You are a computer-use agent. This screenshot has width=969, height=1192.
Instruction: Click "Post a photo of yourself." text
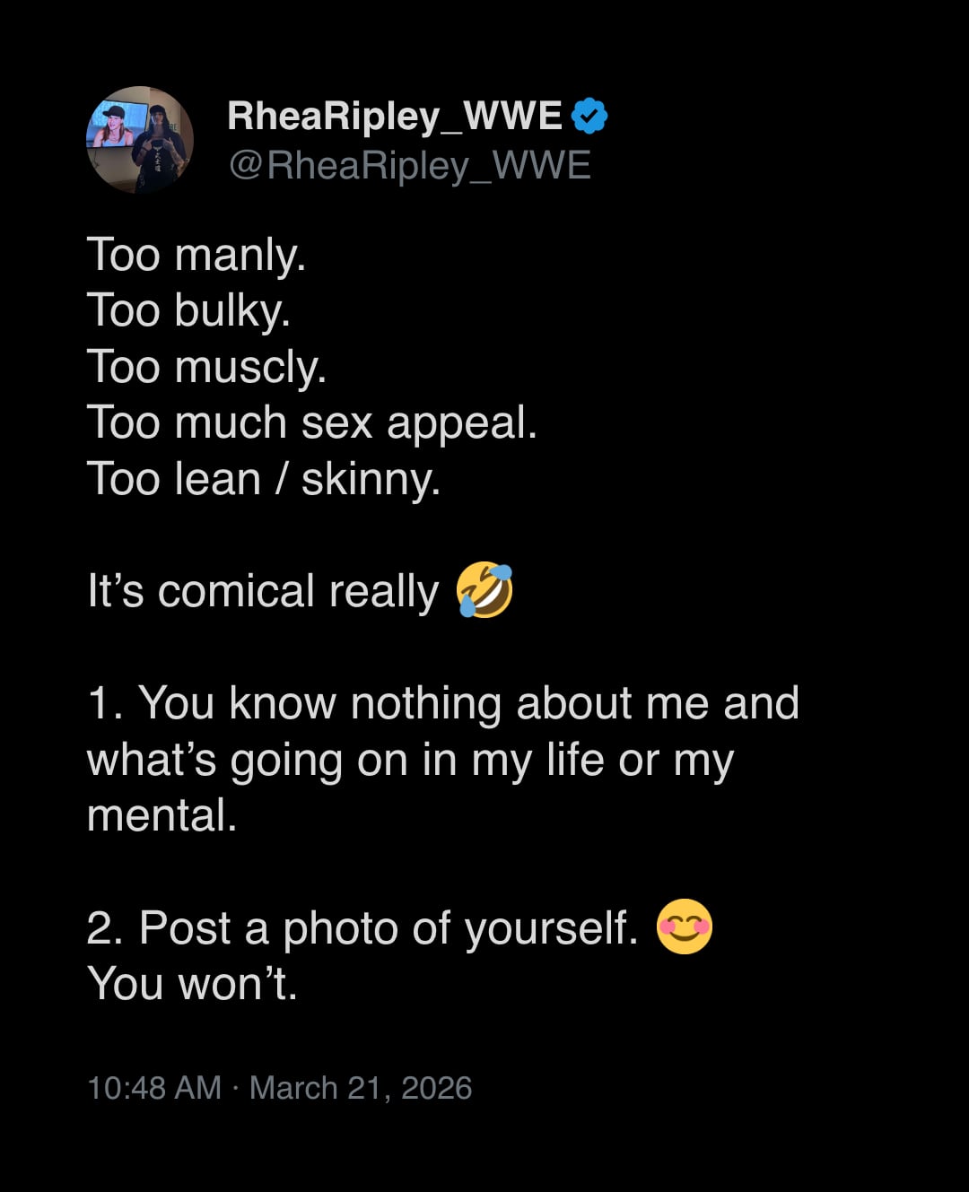coord(362,927)
